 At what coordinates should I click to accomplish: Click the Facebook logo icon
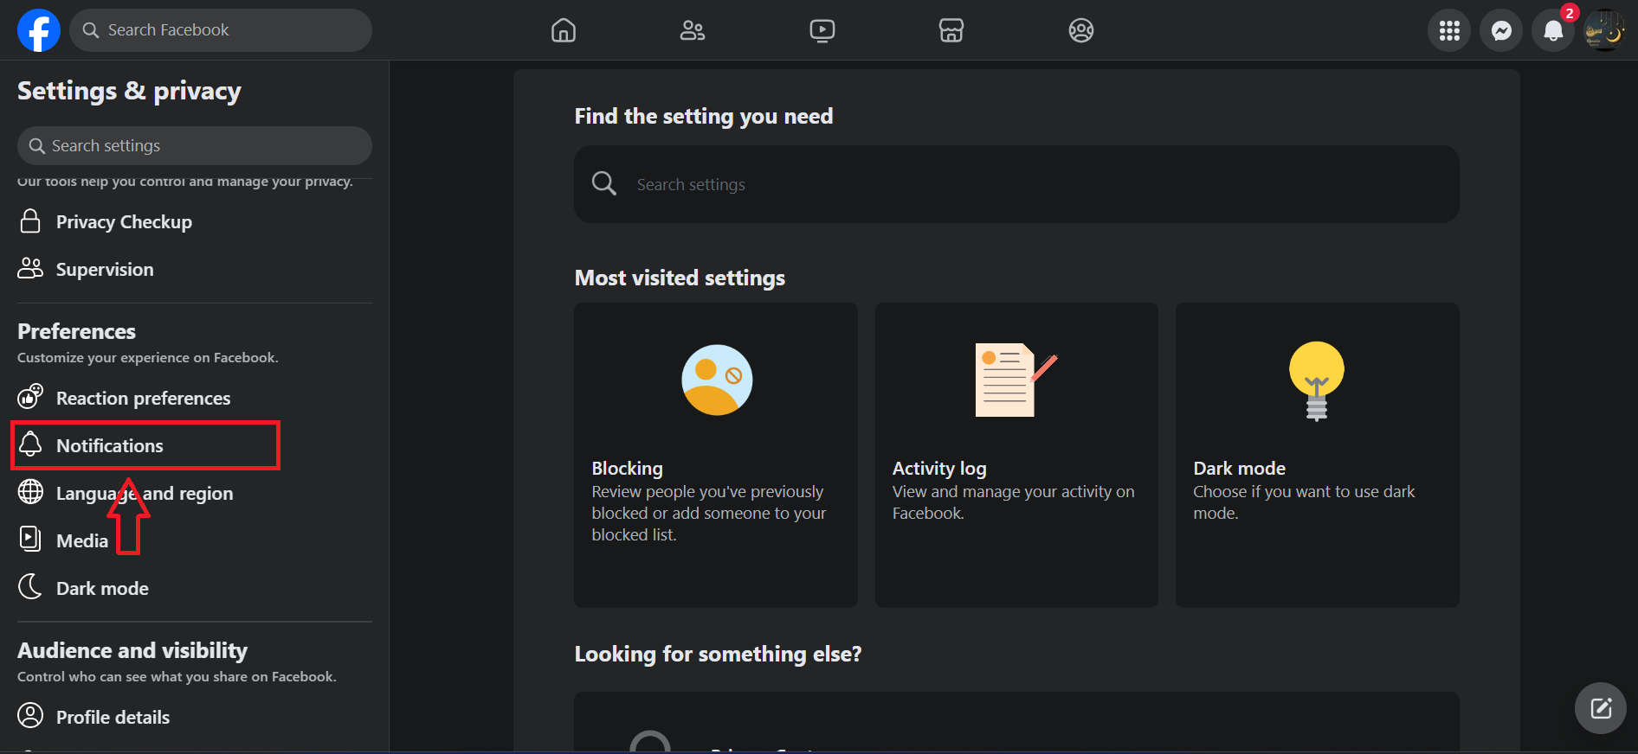(39, 30)
